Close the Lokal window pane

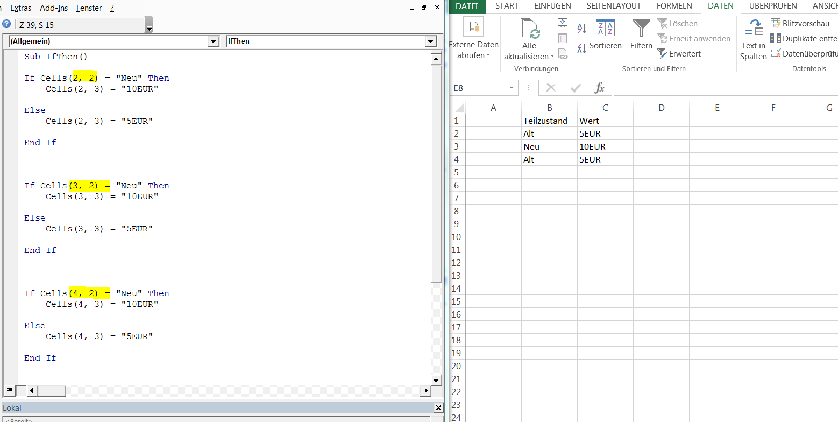click(438, 408)
